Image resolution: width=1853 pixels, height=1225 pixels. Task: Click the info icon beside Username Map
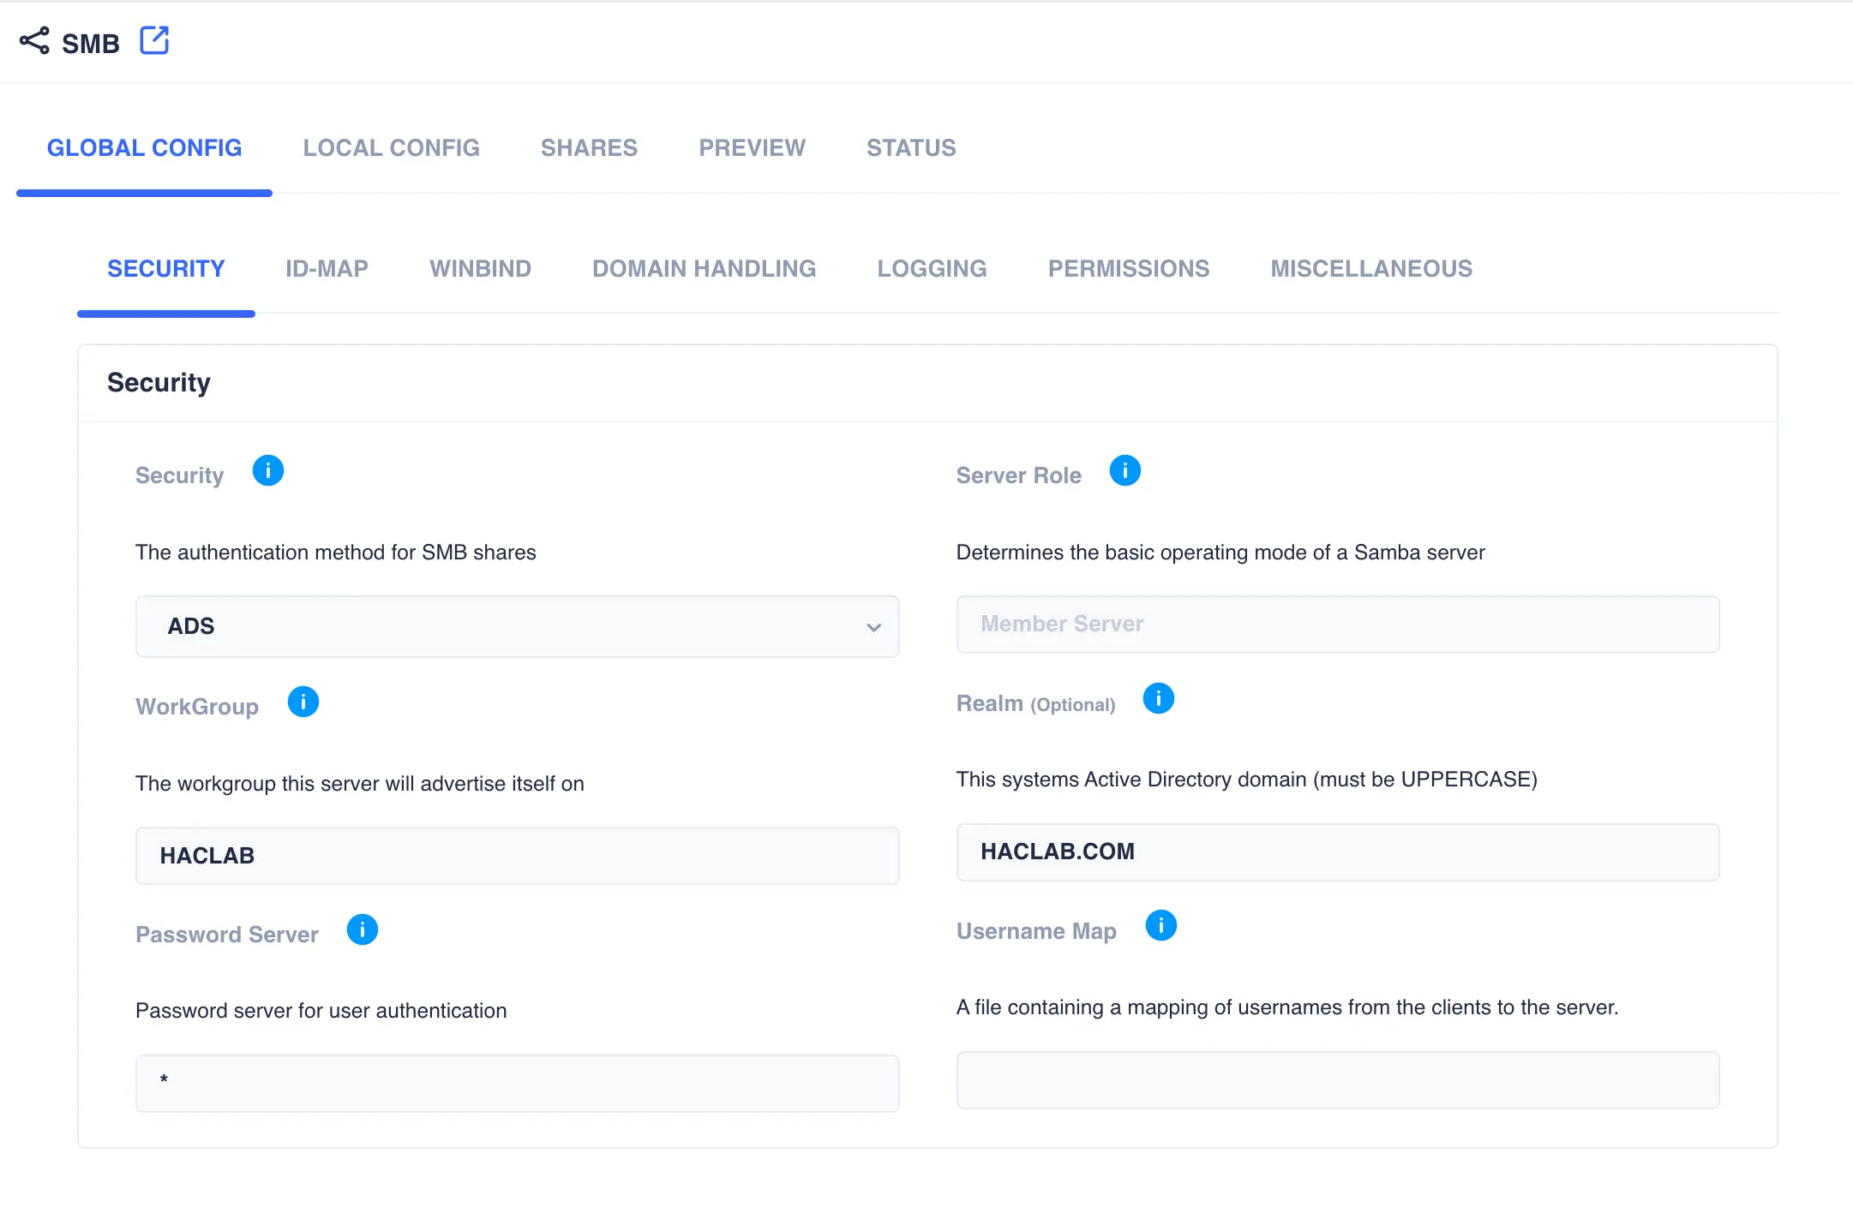(x=1162, y=926)
